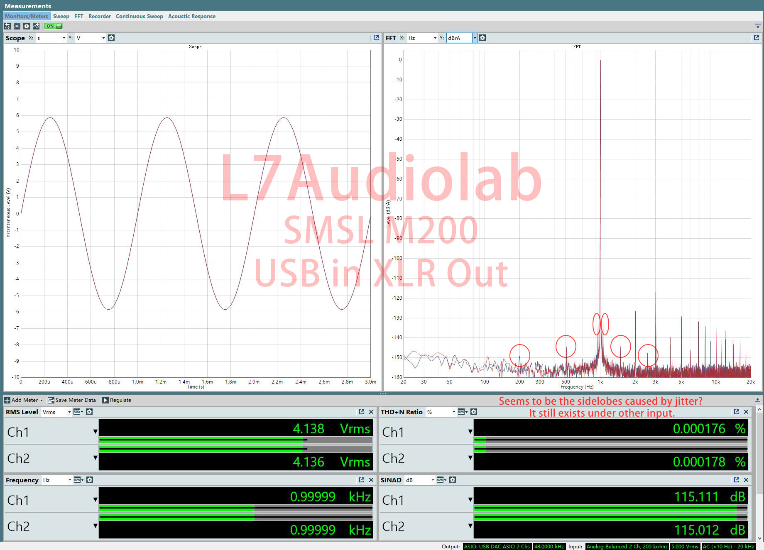Image resolution: width=764 pixels, height=550 pixels.
Task: Expand SINAD Ch1 channel arrow
Action: coord(470,499)
